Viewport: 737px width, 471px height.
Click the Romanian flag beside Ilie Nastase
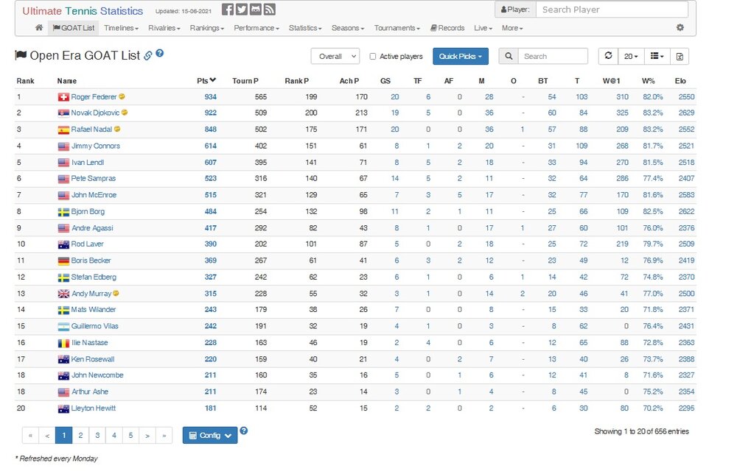[63, 343]
